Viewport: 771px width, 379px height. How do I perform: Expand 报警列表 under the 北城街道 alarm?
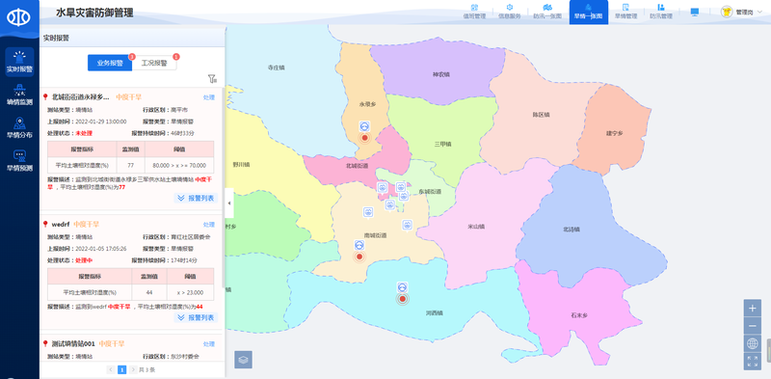[x=196, y=198]
